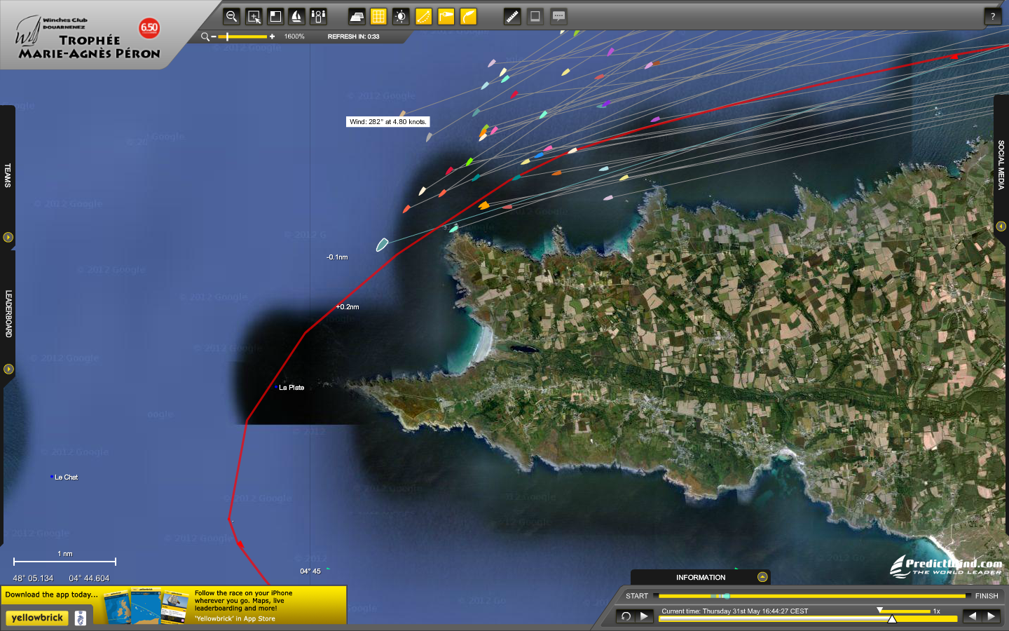Open the chat speech bubble icon
Viewport: 1009px width, 631px height.
coord(558,16)
